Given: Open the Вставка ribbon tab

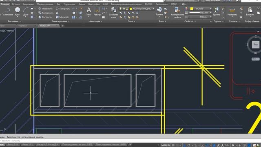Looking at the screenshot, I should (x=16, y=4).
